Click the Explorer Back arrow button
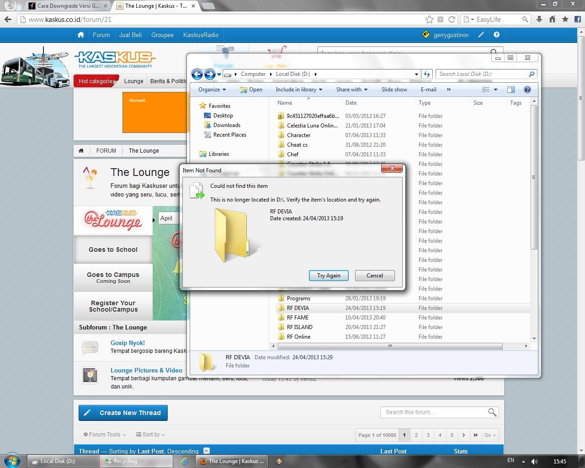 (x=197, y=74)
